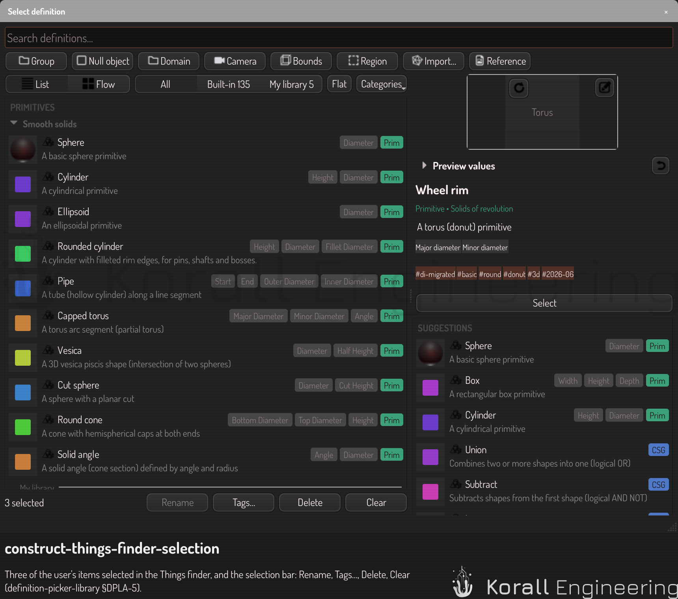
Task: Click the Solids of revolution category link
Action: pyautogui.click(x=482, y=209)
